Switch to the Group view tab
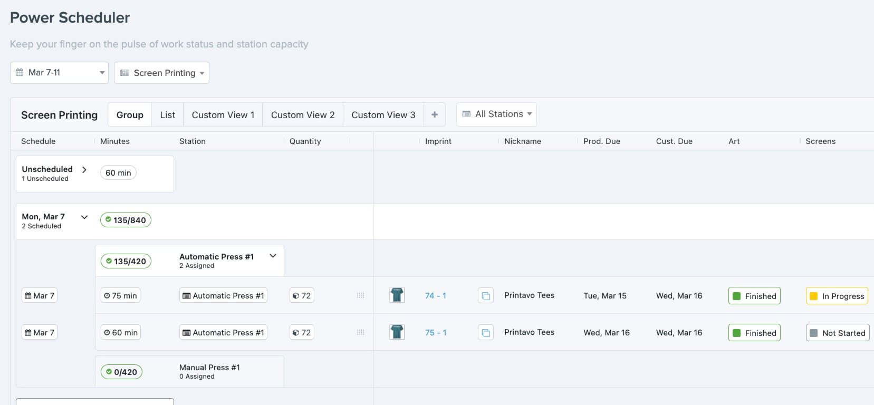 (x=130, y=115)
